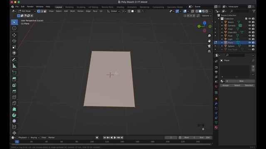Switch to the Modeling workspace tab
This screenshot has width=266, height=149.
coord(69,7)
